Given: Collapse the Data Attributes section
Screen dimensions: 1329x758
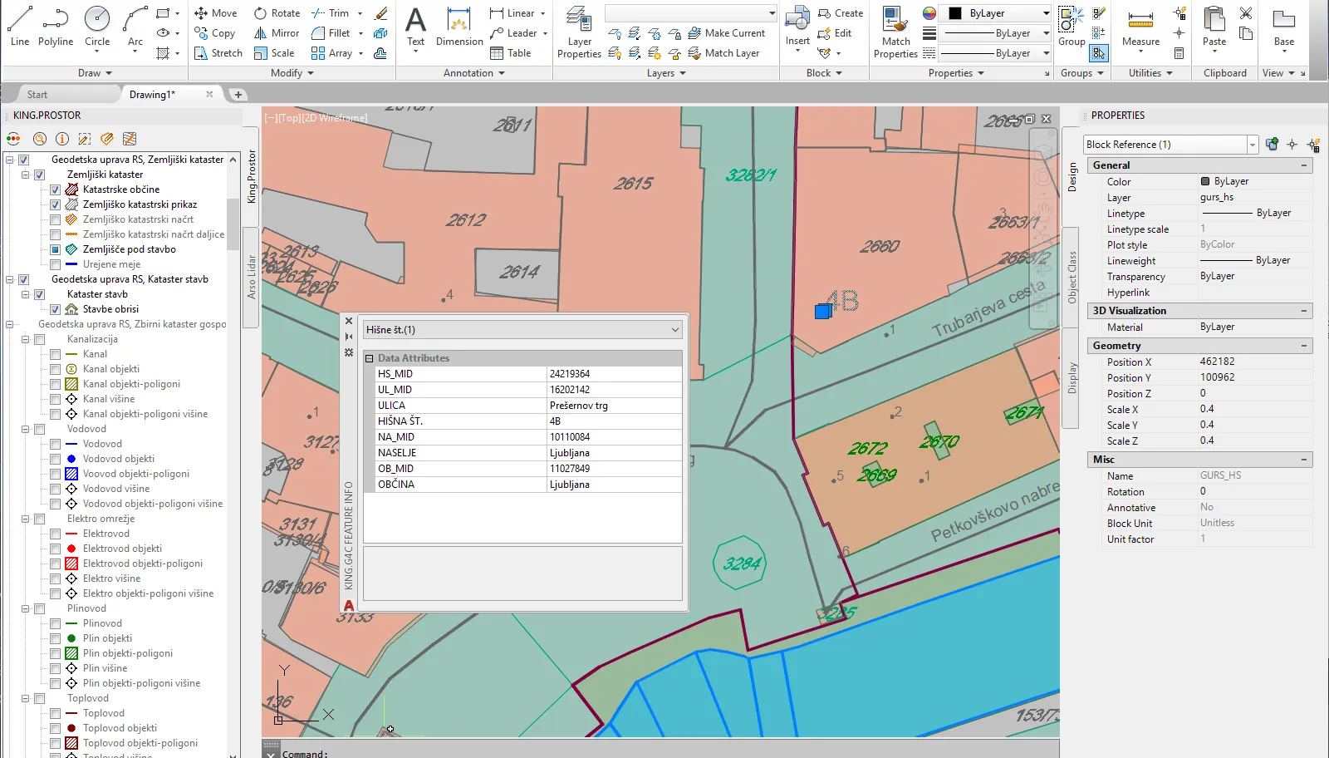Looking at the screenshot, I should click(x=370, y=358).
